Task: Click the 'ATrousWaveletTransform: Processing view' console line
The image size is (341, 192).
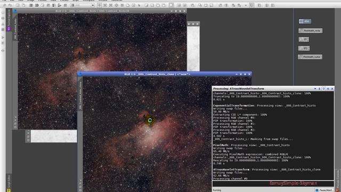Action: pos(267,170)
